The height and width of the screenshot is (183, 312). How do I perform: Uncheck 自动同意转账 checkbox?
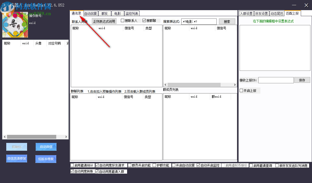pyautogui.click(x=72, y=171)
